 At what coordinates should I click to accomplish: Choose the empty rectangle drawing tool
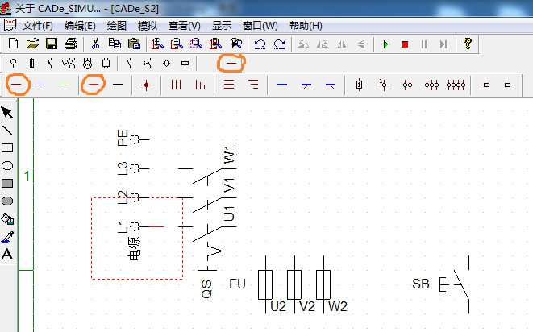[x=7, y=147]
